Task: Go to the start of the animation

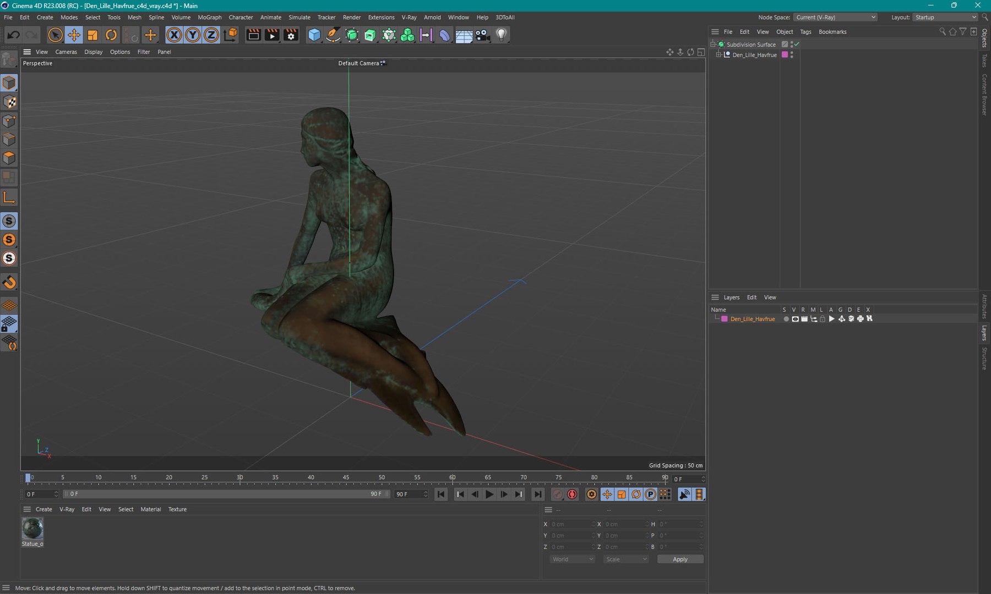Action: 441,494
